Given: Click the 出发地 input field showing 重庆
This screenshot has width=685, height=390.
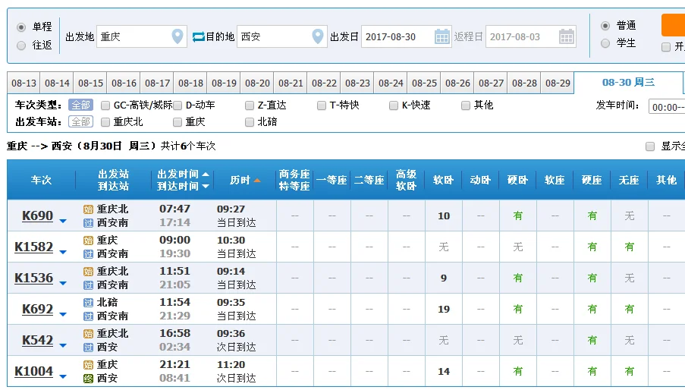Looking at the screenshot, I should [x=142, y=36].
